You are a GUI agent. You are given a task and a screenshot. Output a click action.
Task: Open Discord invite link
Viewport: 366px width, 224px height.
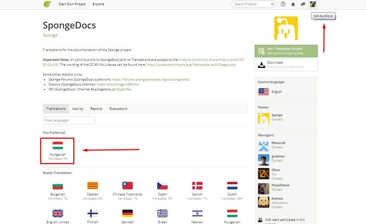(x=118, y=85)
